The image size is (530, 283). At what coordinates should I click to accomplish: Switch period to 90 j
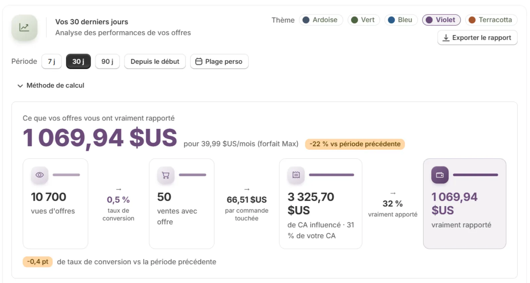pos(107,61)
